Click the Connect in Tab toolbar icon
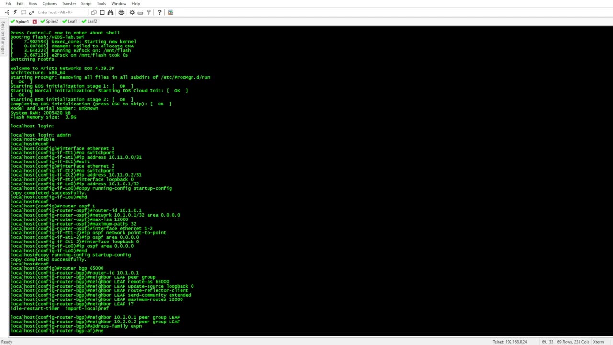This screenshot has width=613, height=345. (23, 12)
